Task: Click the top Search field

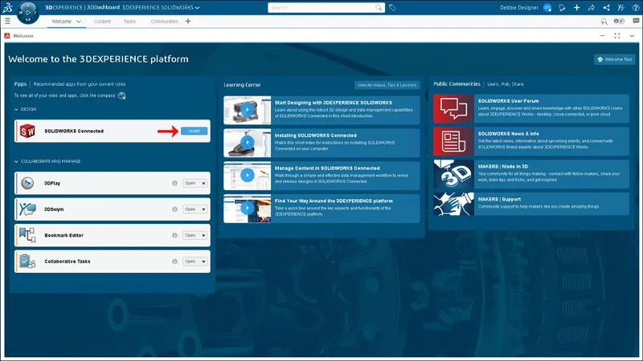Action: [321, 7]
